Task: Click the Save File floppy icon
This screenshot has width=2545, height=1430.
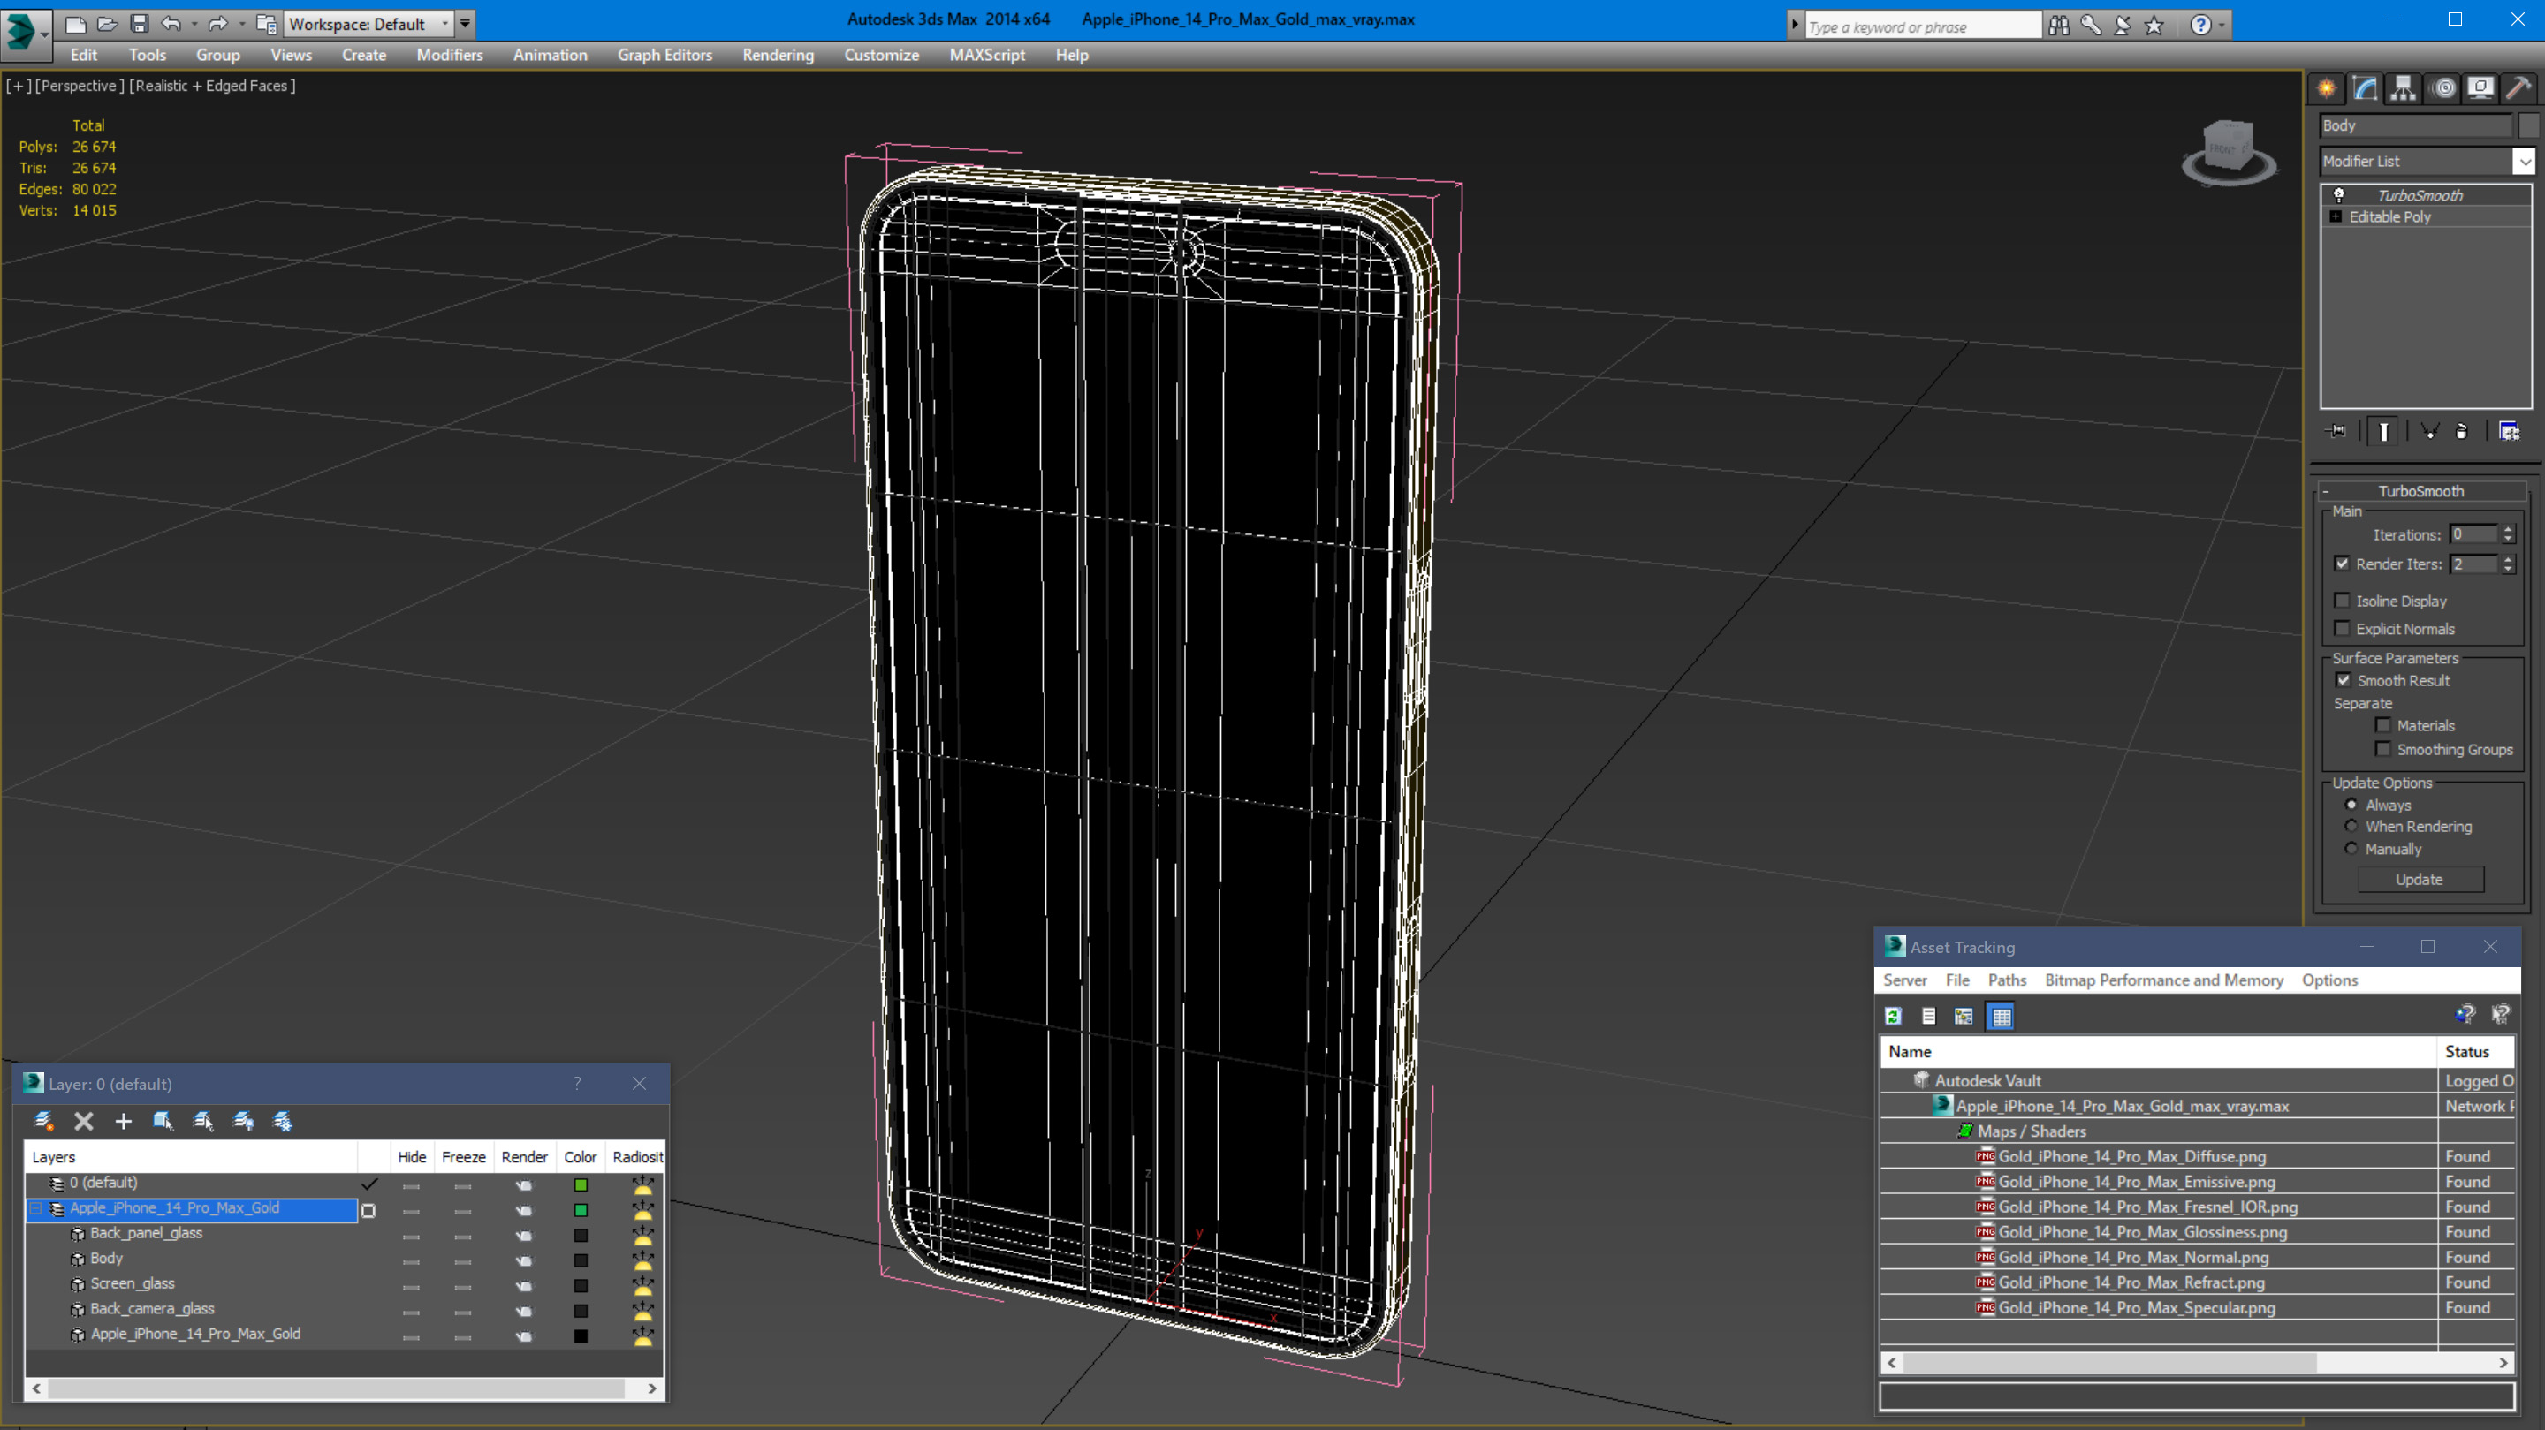Action: click(140, 24)
